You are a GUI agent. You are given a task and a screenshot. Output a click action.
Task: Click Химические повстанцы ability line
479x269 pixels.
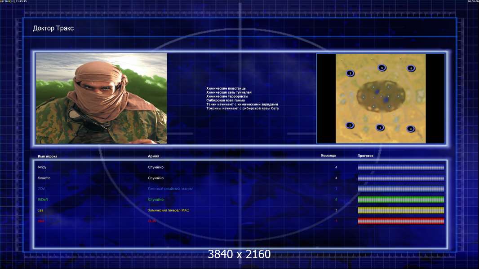coord(226,88)
